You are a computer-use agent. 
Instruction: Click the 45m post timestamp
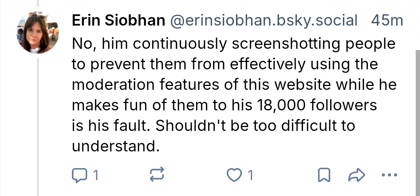[x=387, y=21]
